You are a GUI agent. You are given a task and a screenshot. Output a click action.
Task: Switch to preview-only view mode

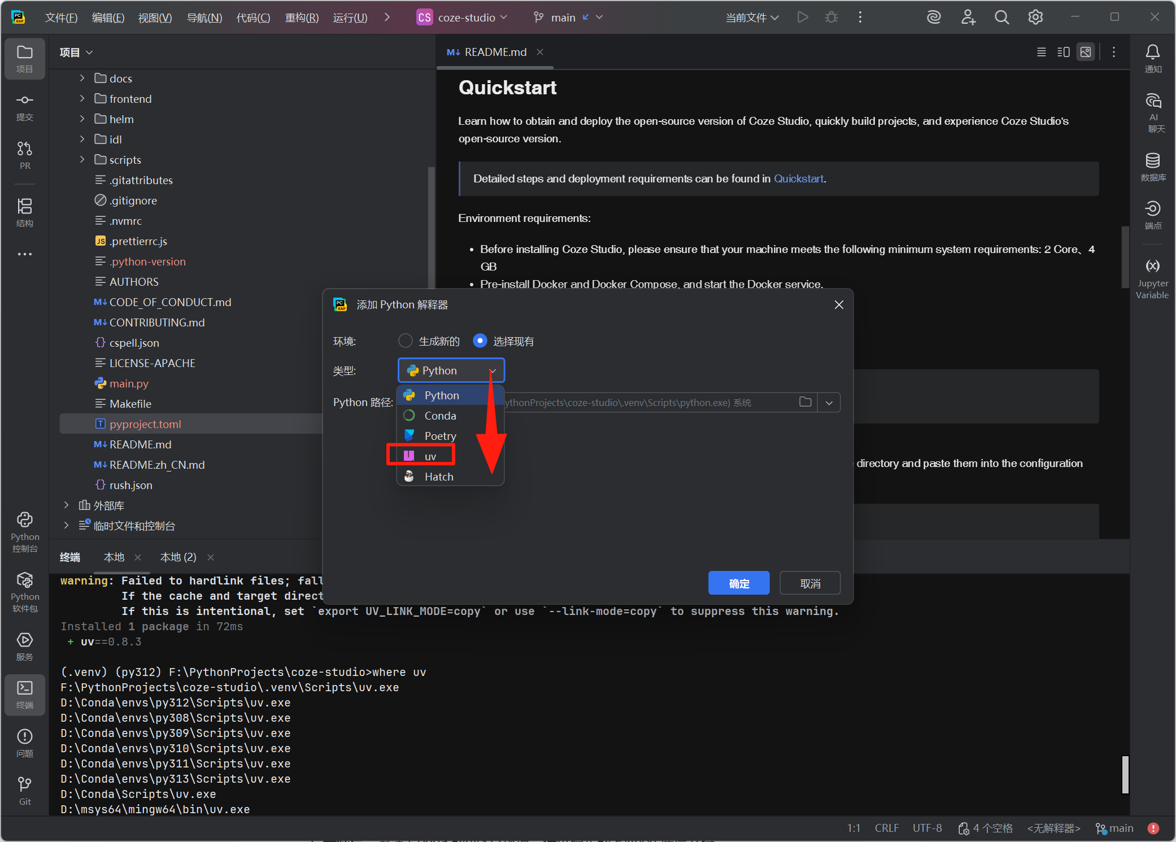pos(1086,52)
